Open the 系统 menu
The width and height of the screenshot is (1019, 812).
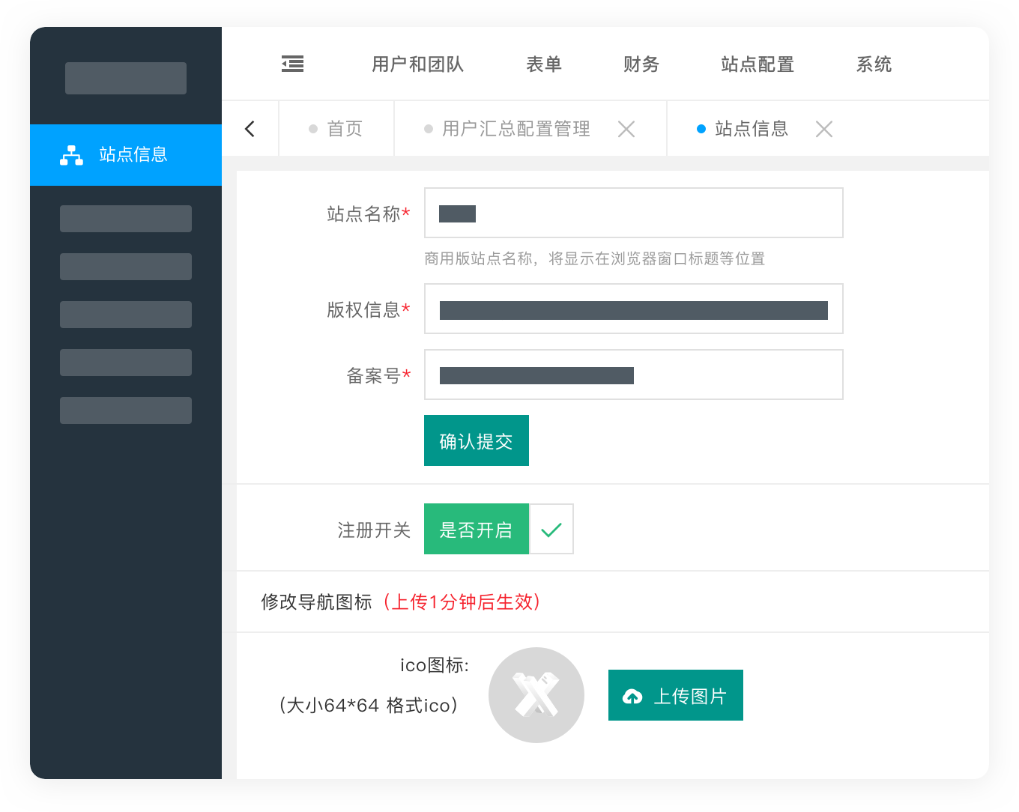pyautogui.click(x=874, y=64)
